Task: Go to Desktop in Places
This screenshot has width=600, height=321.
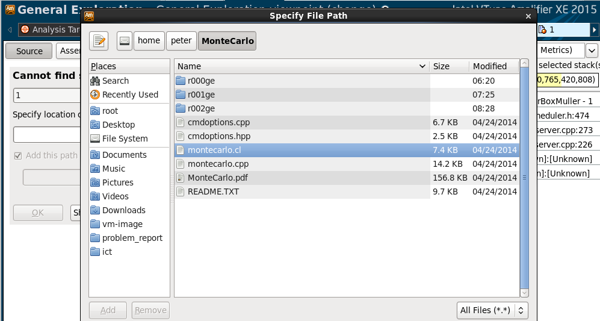Action: click(129, 125)
